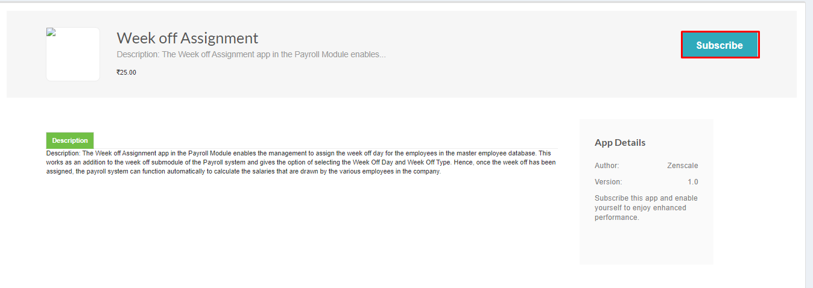Click the small broken image icon

tap(51, 33)
